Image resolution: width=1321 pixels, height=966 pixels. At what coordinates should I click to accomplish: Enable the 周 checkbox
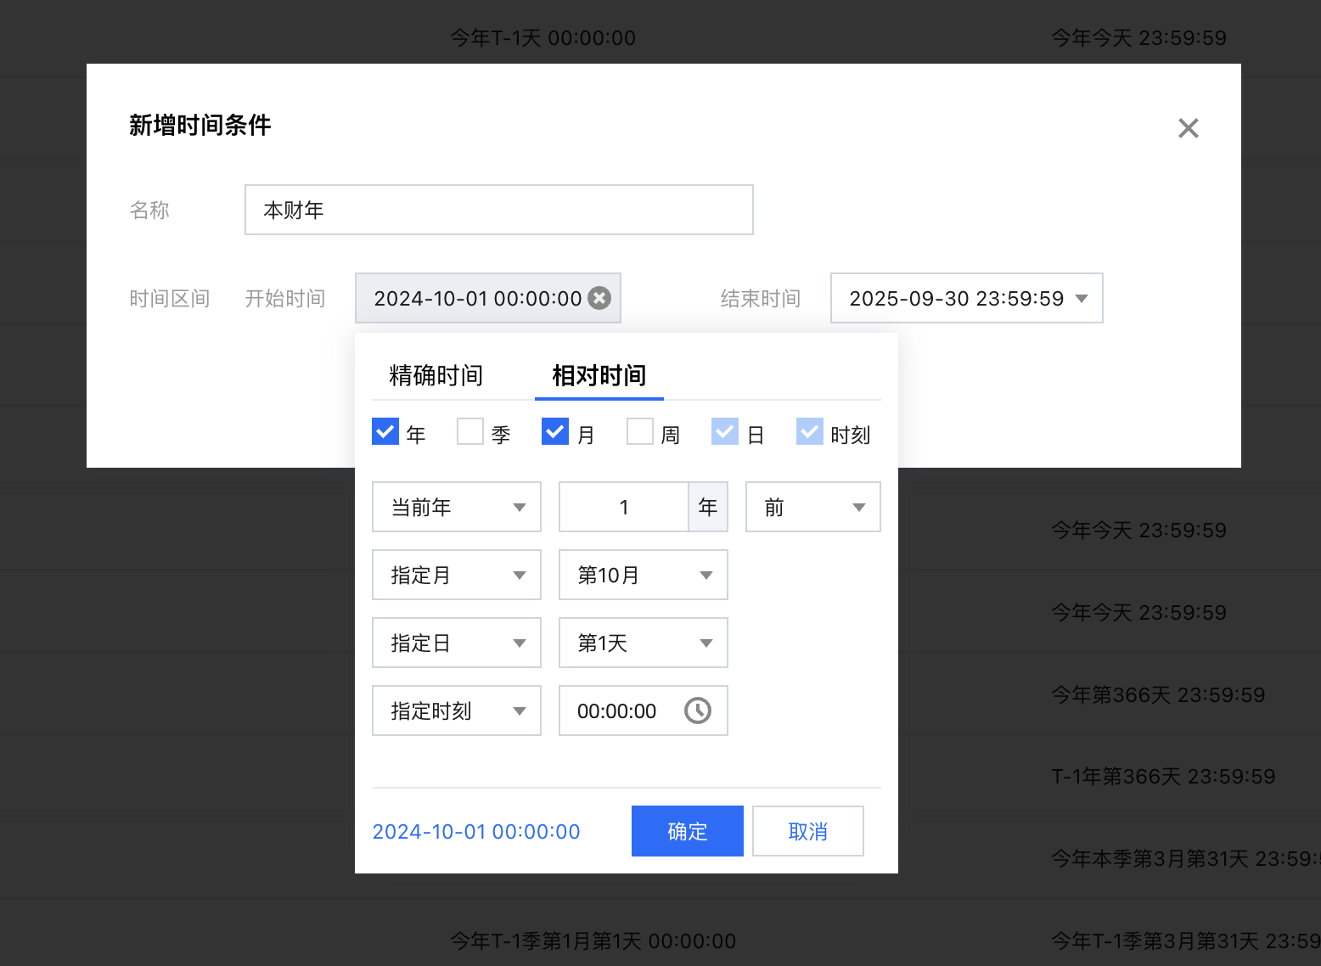coord(640,432)
